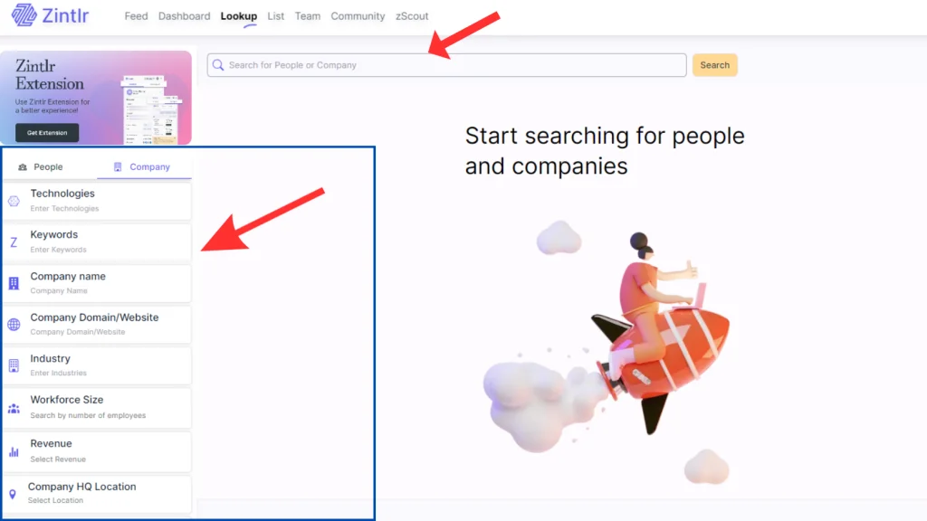Click the Get Extension button
This screenshot has width=927, height=521.
coord(47,132)
